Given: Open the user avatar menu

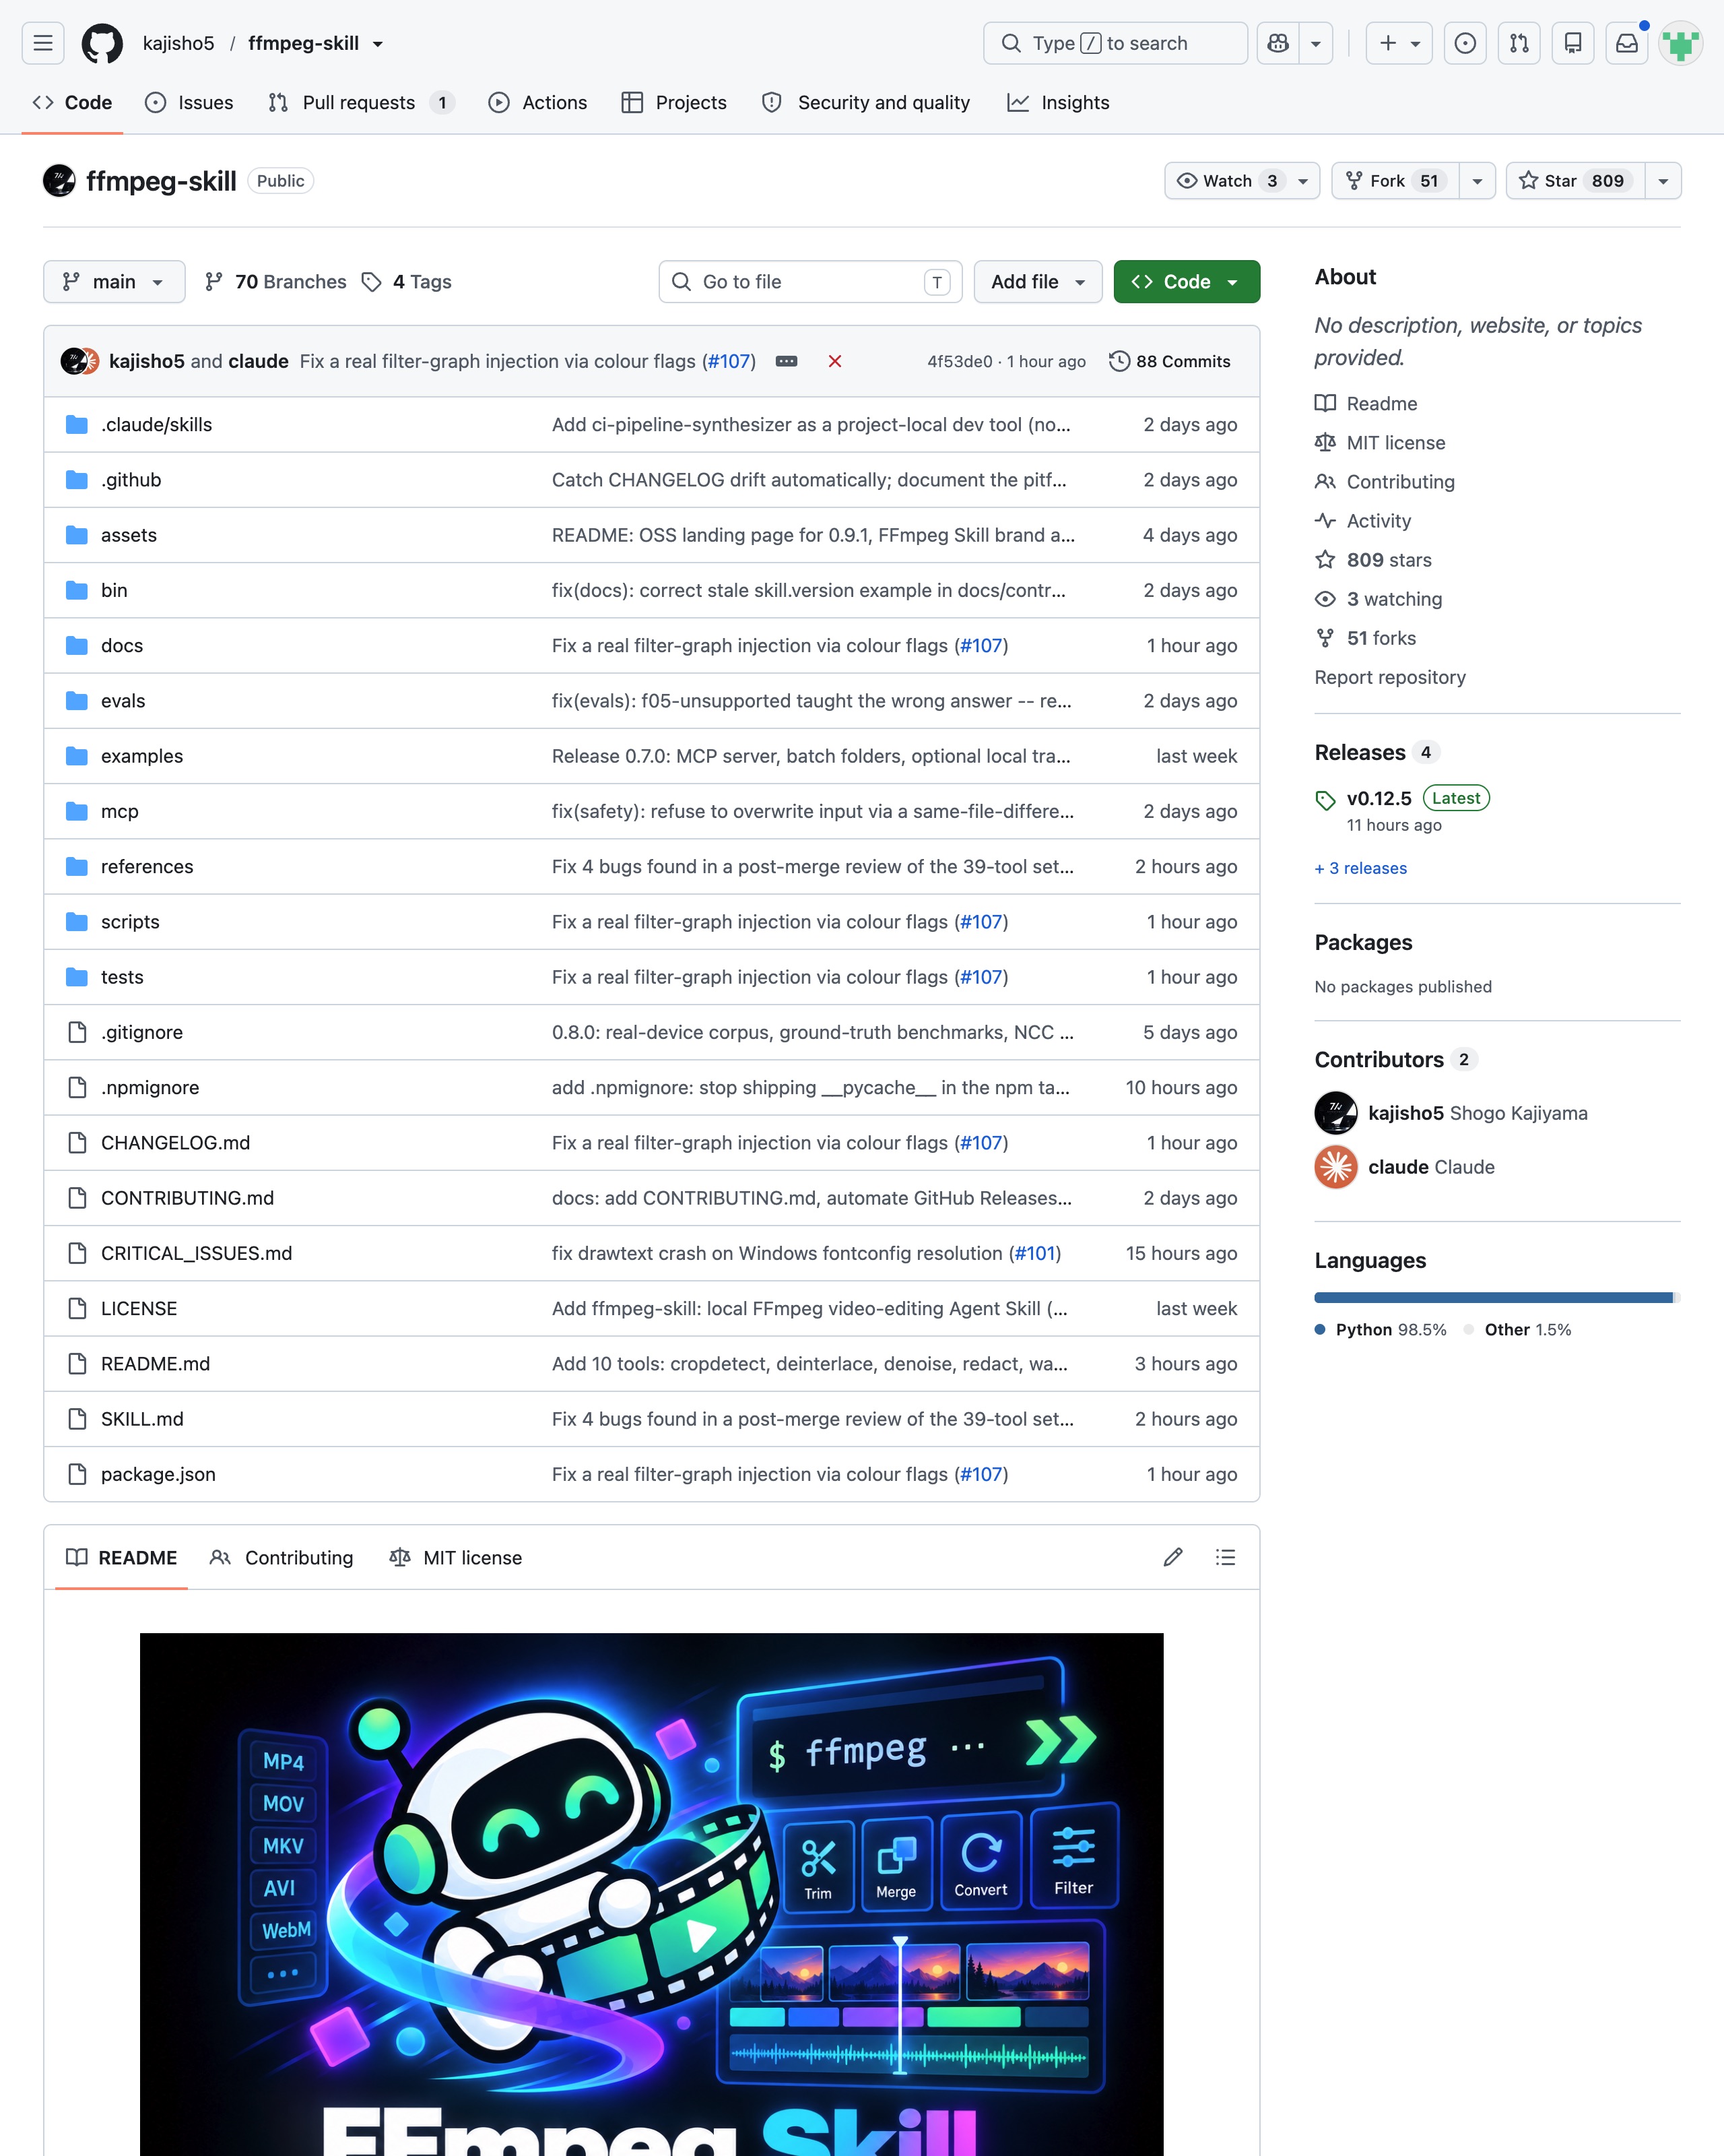Looking at the screenshot, I should coord(1681,43).
